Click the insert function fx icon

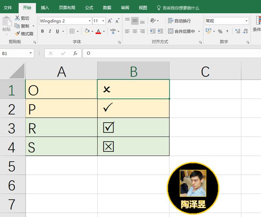click(75, 53)
